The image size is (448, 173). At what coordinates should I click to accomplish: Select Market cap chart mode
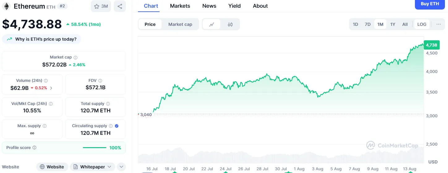(180, 24)
